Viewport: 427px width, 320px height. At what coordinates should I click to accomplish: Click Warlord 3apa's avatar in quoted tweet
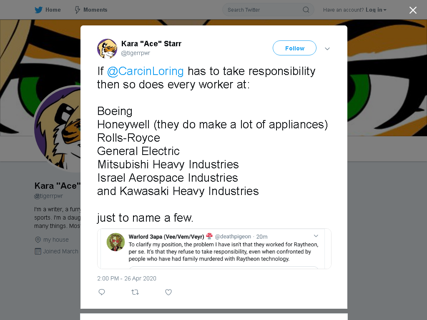(116, 242)
